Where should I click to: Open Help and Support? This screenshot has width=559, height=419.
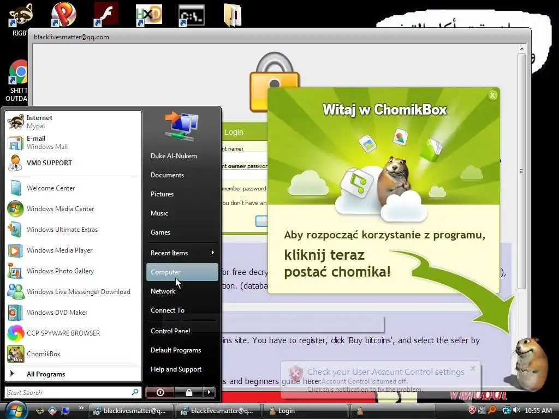[x=182, y=369]
